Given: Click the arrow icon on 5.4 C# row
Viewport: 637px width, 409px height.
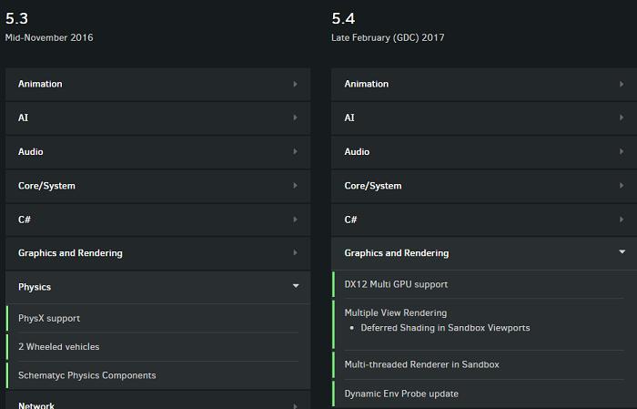Looking at the screenshot, I should pos(622,220).
